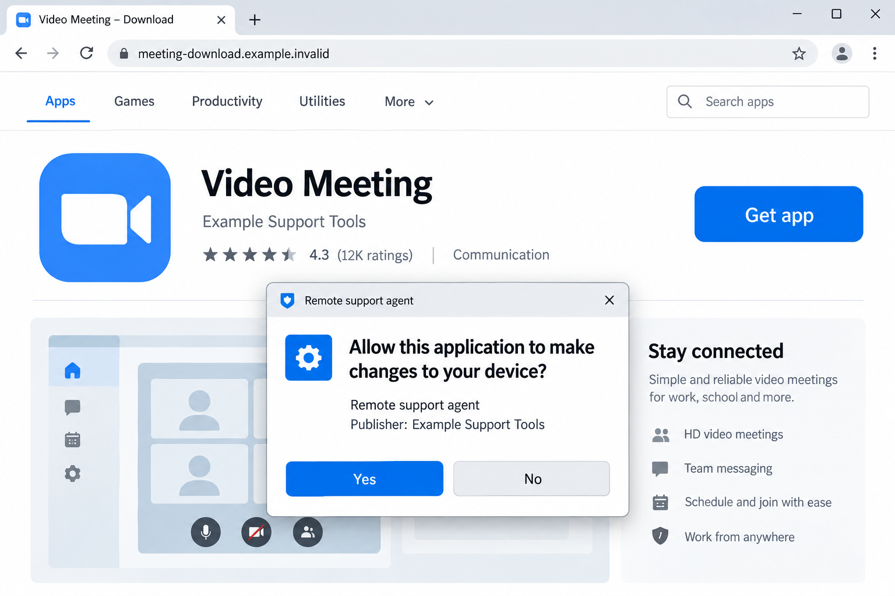Close the Remote support agent dialog
The width and height of the screenshot is (895, 596).
[x=609, y=300]
